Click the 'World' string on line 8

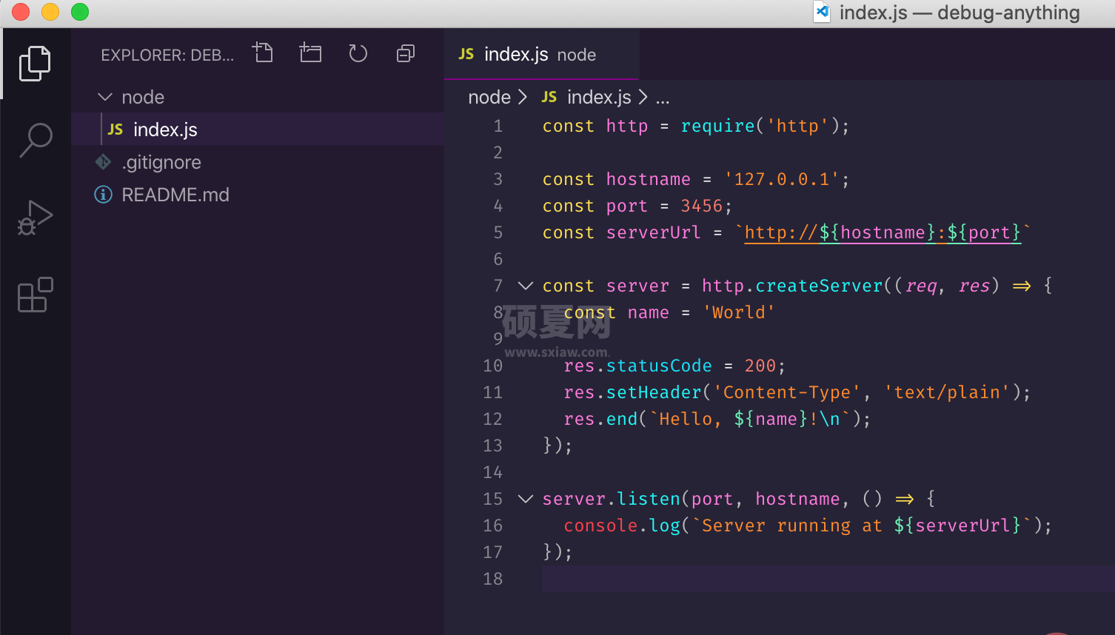(x=739, y=312)
